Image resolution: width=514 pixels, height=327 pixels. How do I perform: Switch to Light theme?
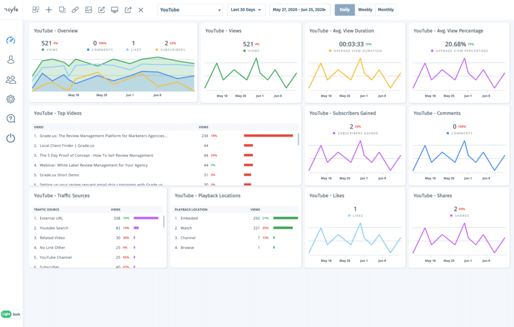point(6,314)
